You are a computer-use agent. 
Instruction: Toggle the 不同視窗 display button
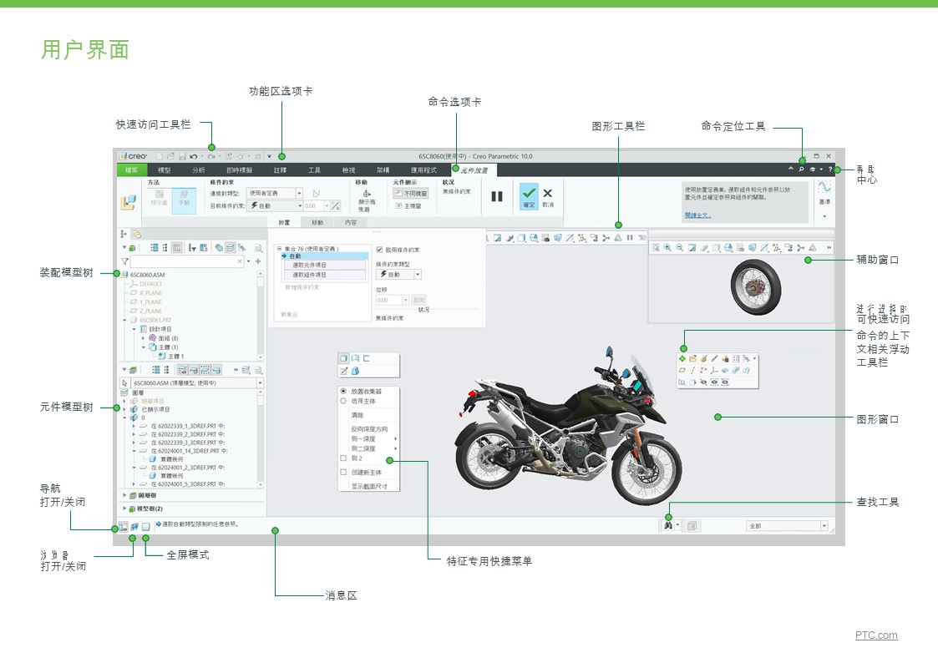coord(410,193)
